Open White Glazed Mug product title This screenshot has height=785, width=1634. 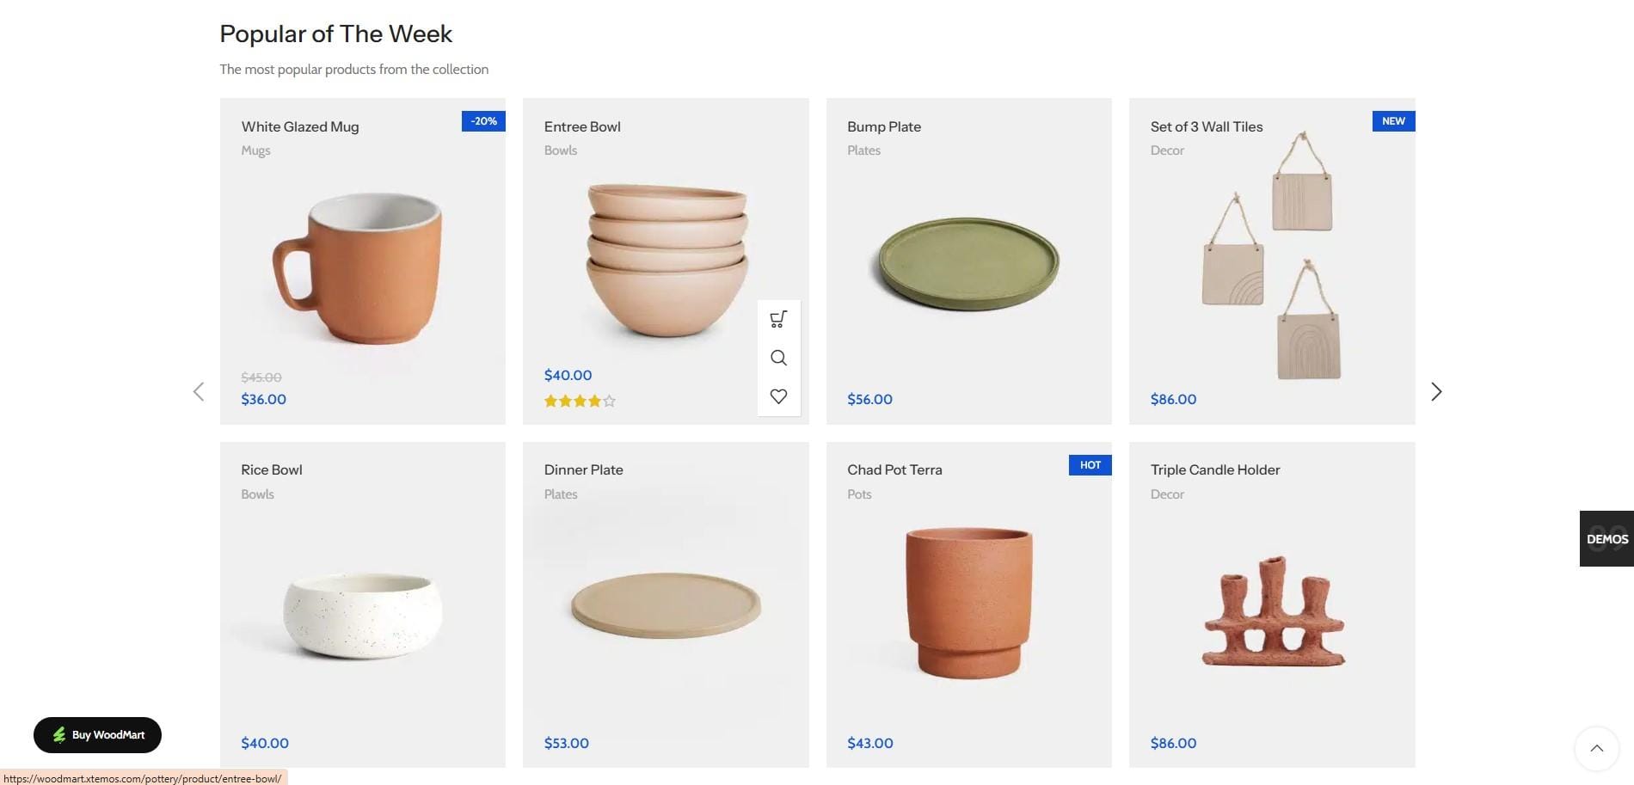click(x=300, y=126)
